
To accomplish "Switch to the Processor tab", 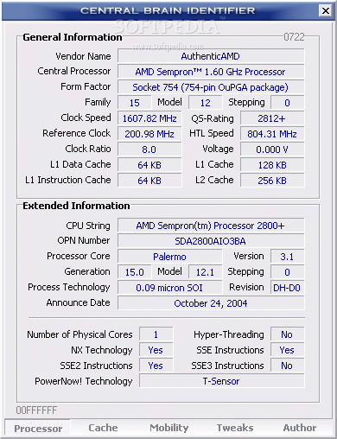I will pos(38,428).
